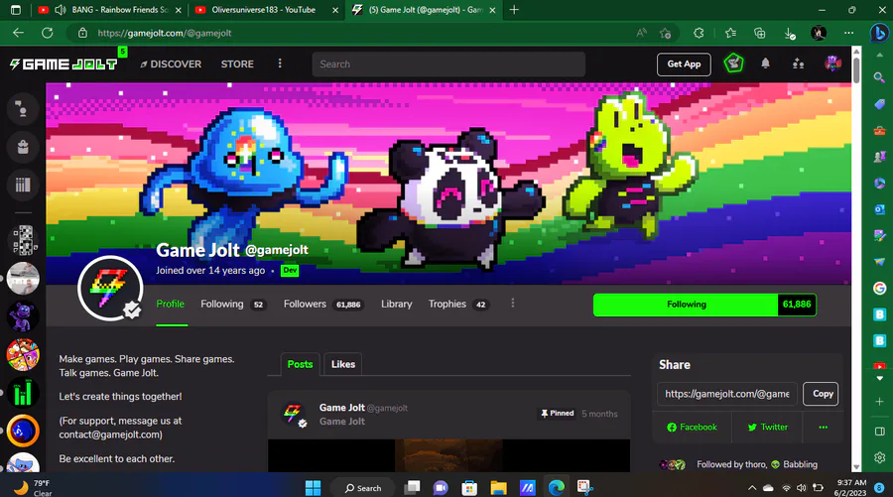Open Game Jolt author name on pinned post

tap(341, 408)
